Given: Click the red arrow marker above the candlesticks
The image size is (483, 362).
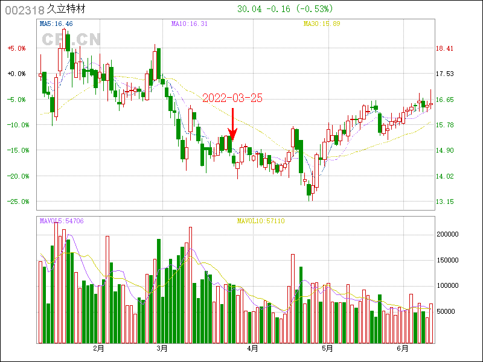Looking at the screenshot, I should point(232,124).
